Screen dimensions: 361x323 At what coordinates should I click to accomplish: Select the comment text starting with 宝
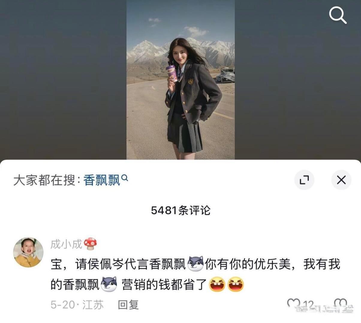click(x=195, y=274)
